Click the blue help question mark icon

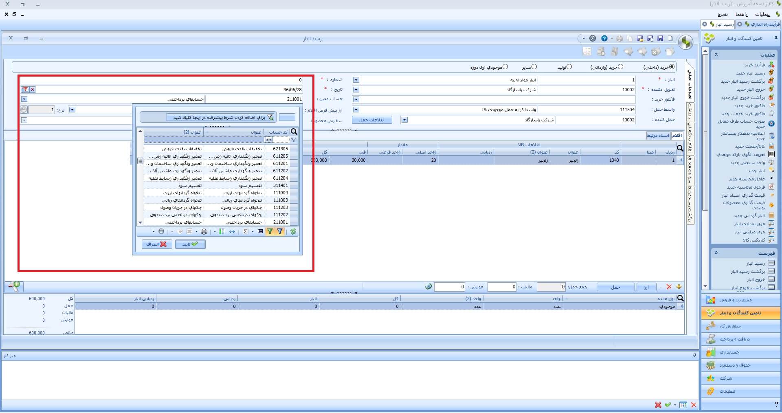point(604,38)
